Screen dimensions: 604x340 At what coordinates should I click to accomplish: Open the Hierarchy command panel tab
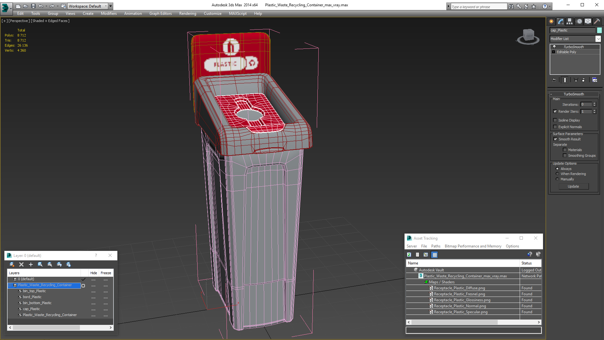pyautogui.click(x=569, y=21)
